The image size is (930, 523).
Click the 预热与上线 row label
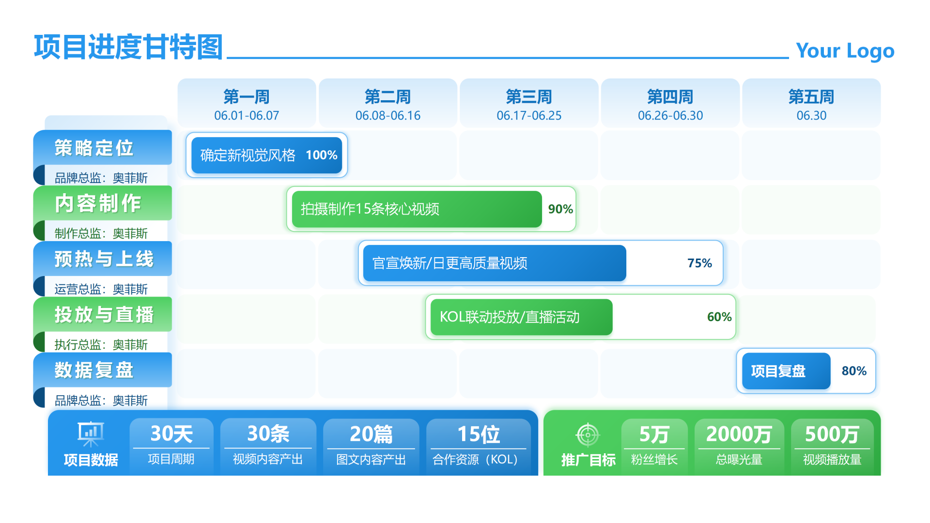coord(104,259)
